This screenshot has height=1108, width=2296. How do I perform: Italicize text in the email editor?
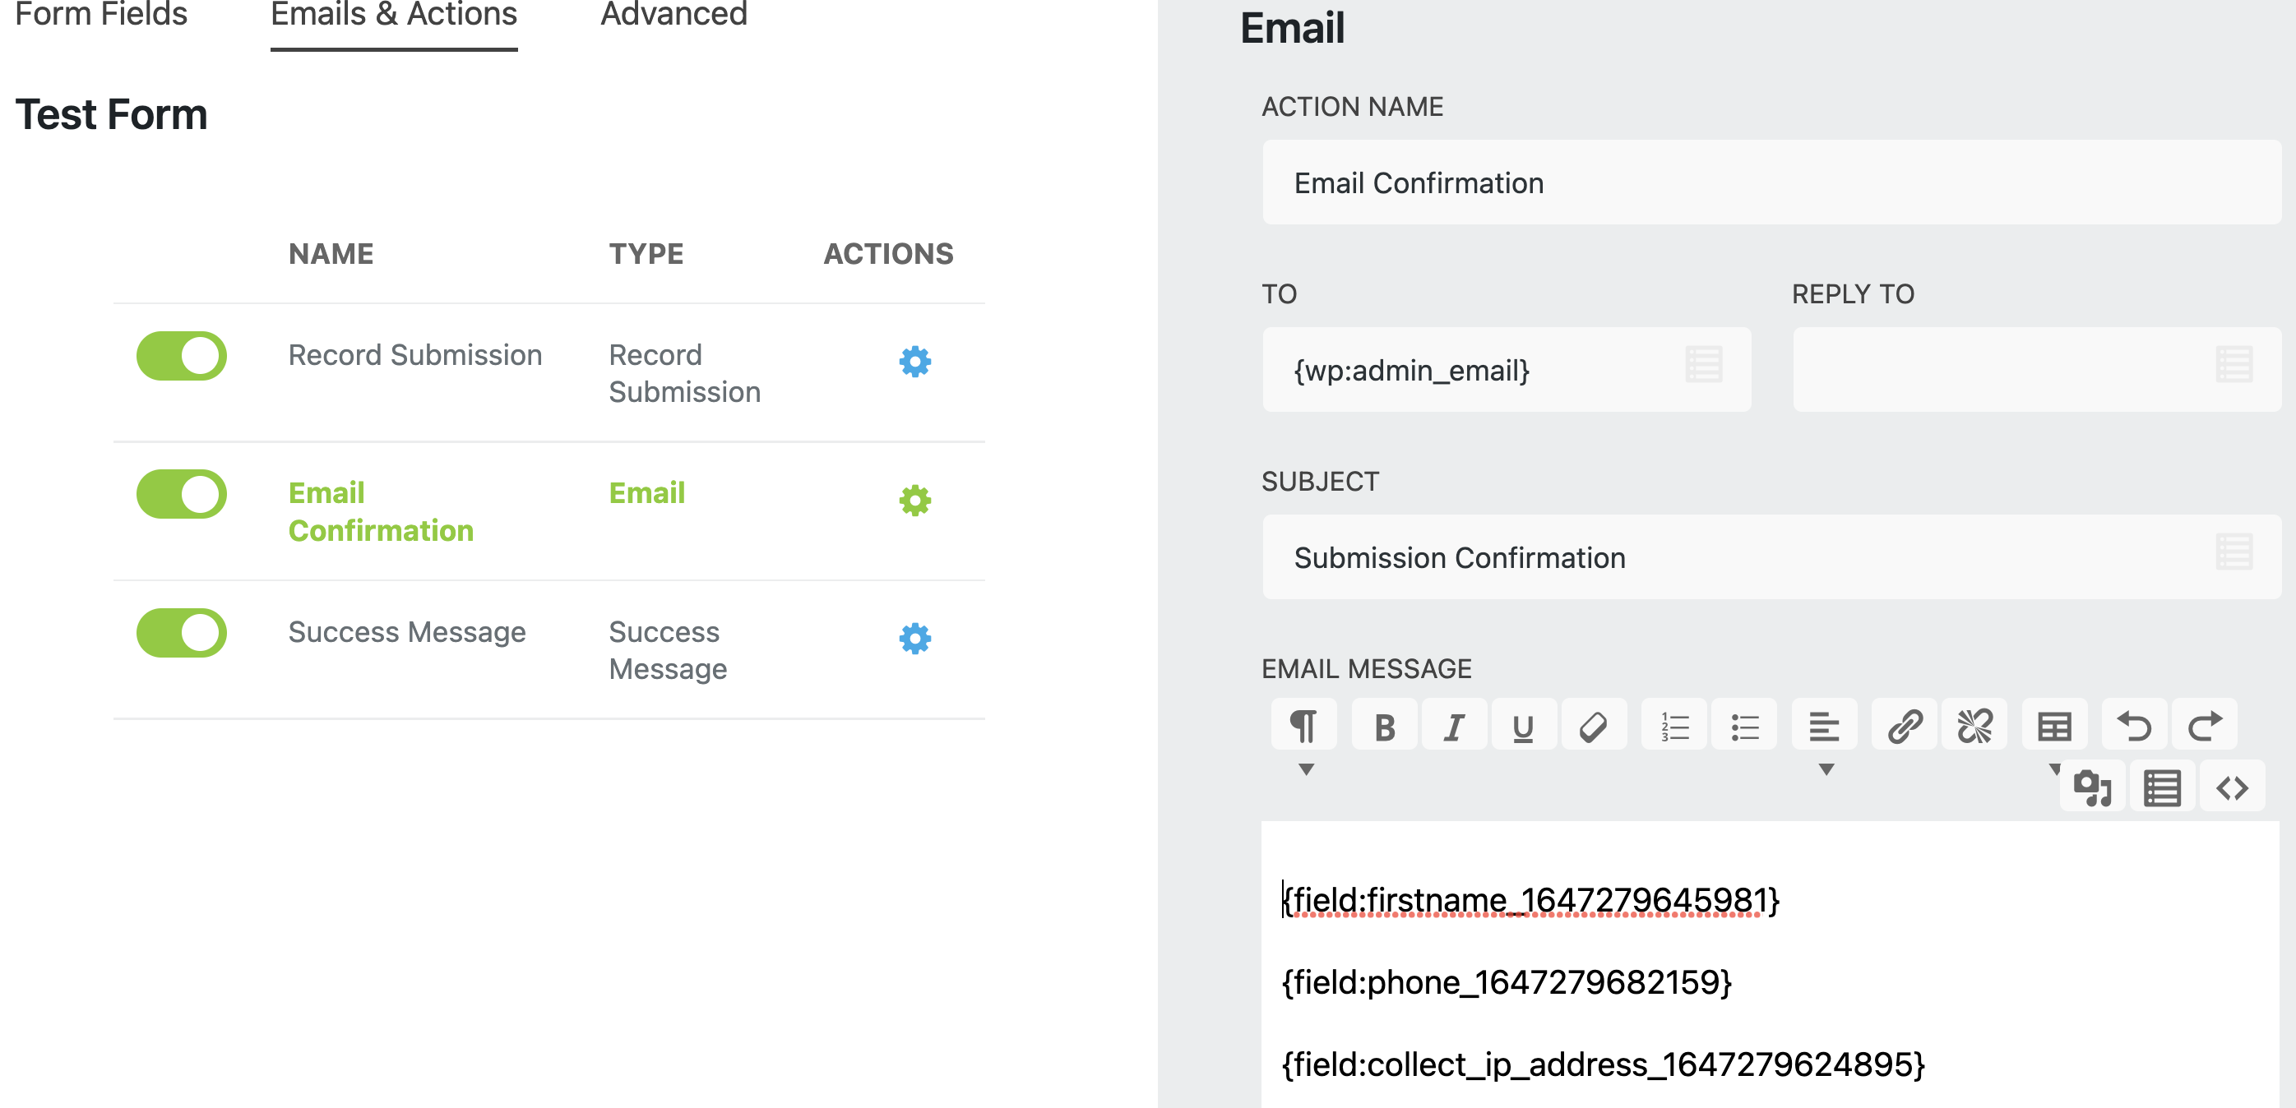click(1454, 724)
